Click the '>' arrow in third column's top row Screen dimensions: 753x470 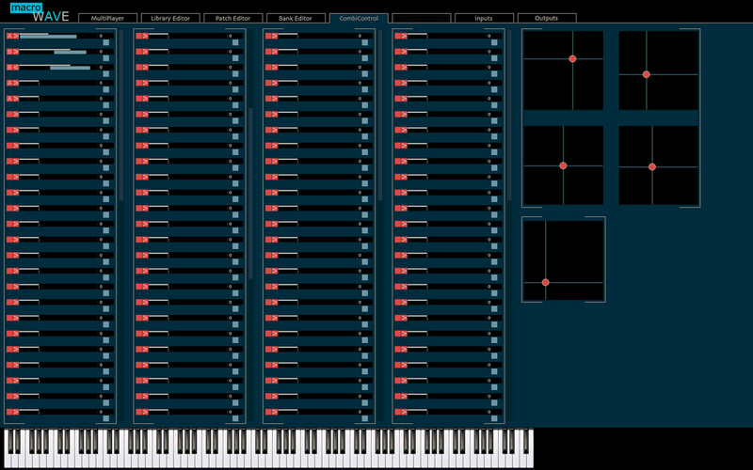[275, 36]
